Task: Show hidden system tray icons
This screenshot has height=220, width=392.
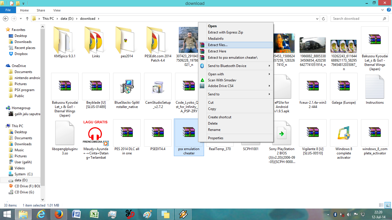Action: [x=328, y=214]
